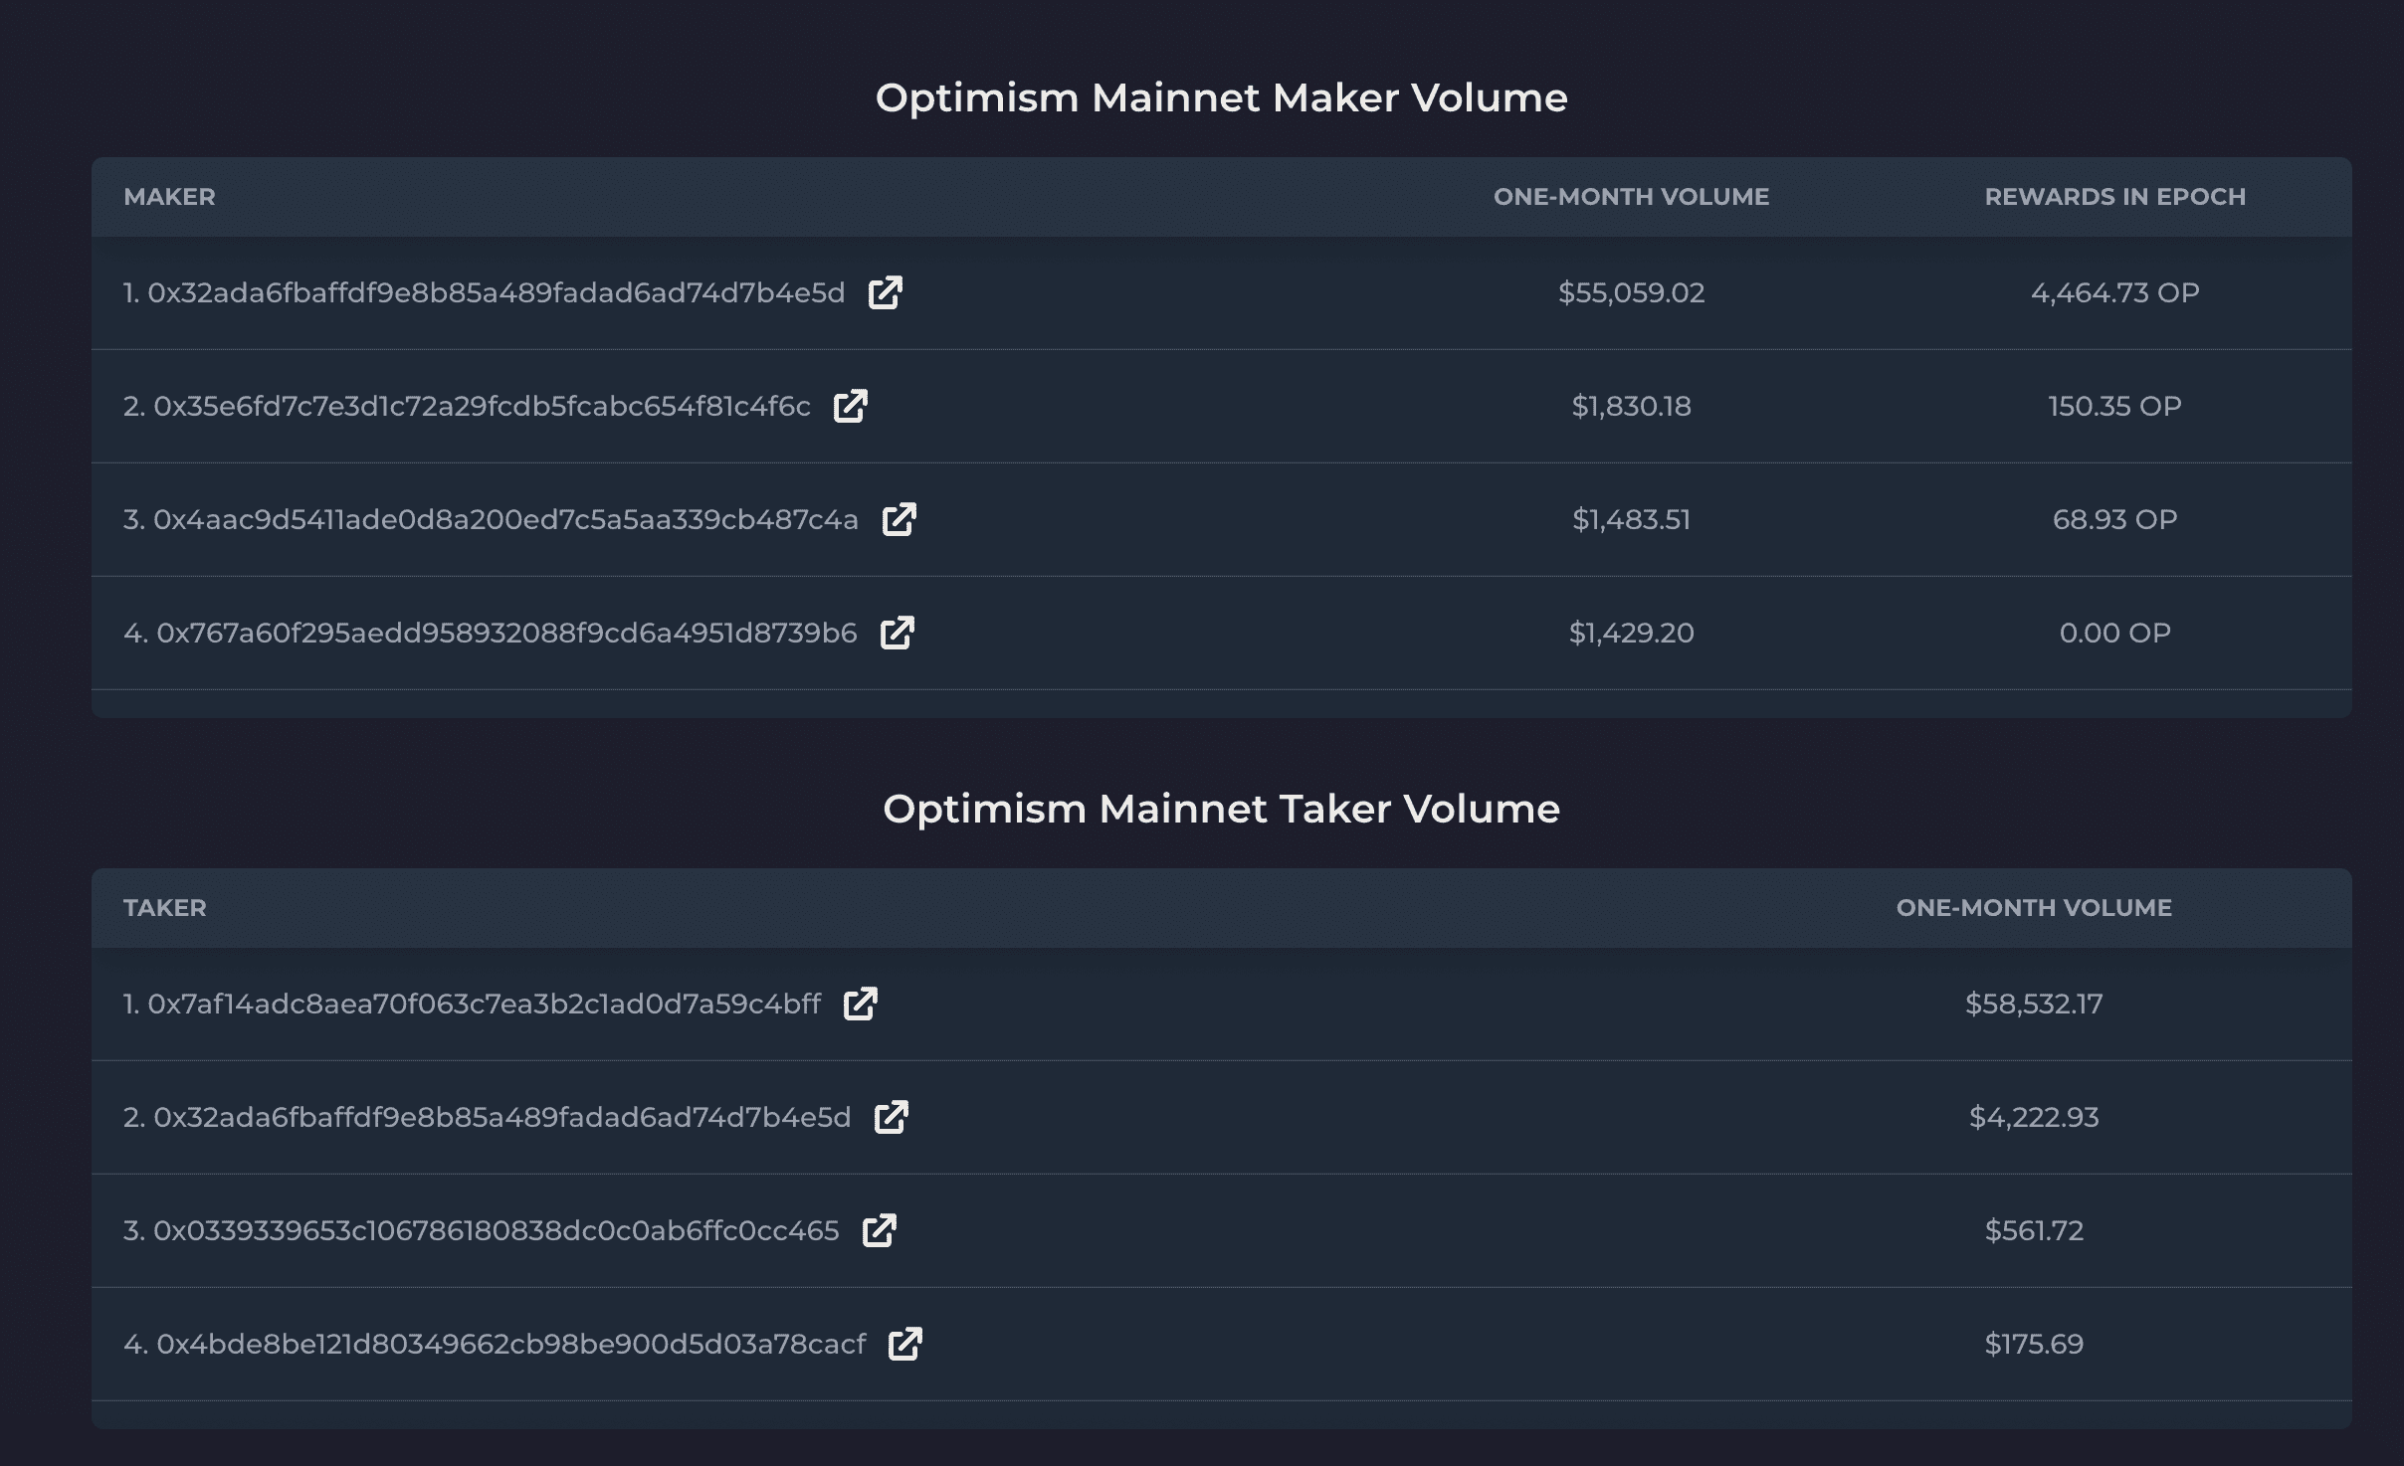Click the $55,059.02 maker volume value
Image resolution: width=2404 pixels, height=1466 pixels.
coord(1631,293)
